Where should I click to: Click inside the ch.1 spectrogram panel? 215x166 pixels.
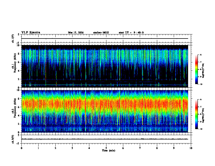point(105,66)
